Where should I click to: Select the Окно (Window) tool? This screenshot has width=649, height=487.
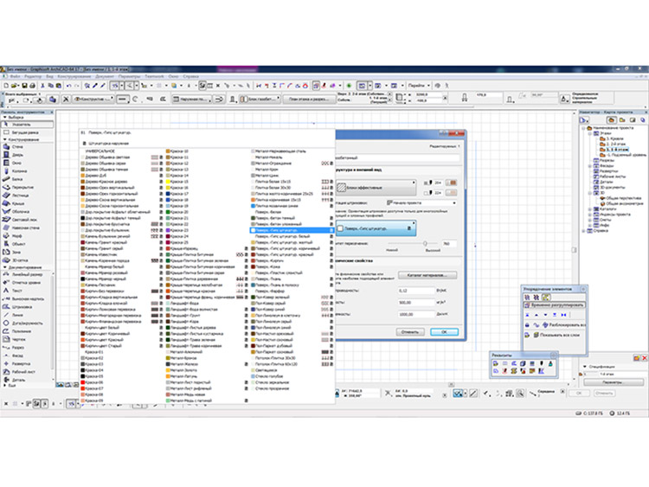pos(17,161)
